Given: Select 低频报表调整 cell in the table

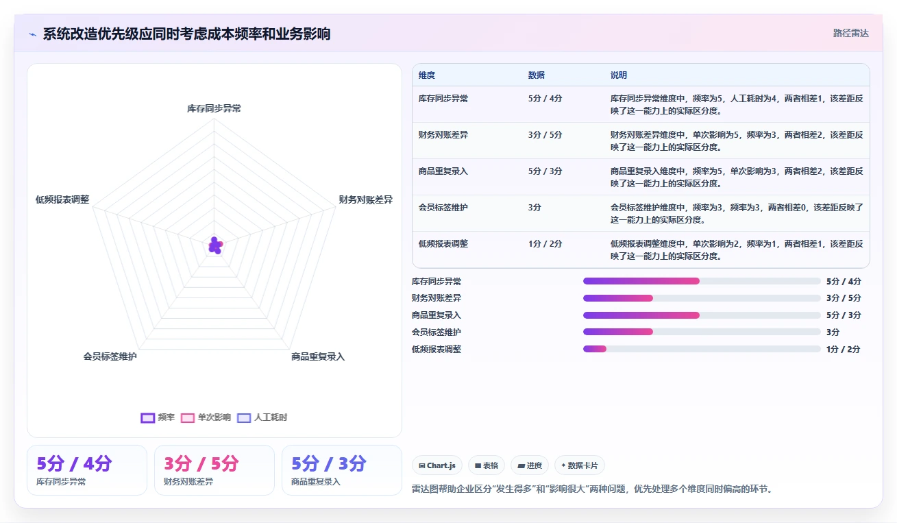Looking at the screenshot, I should pyautogui.click(x=443, y=243).
